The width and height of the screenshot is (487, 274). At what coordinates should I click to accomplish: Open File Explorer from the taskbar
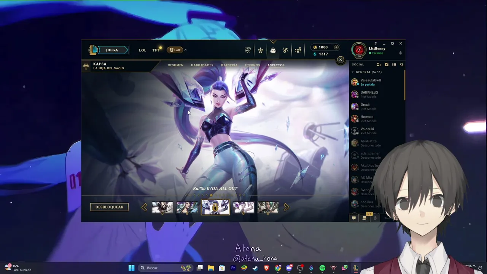coord(211,268)
